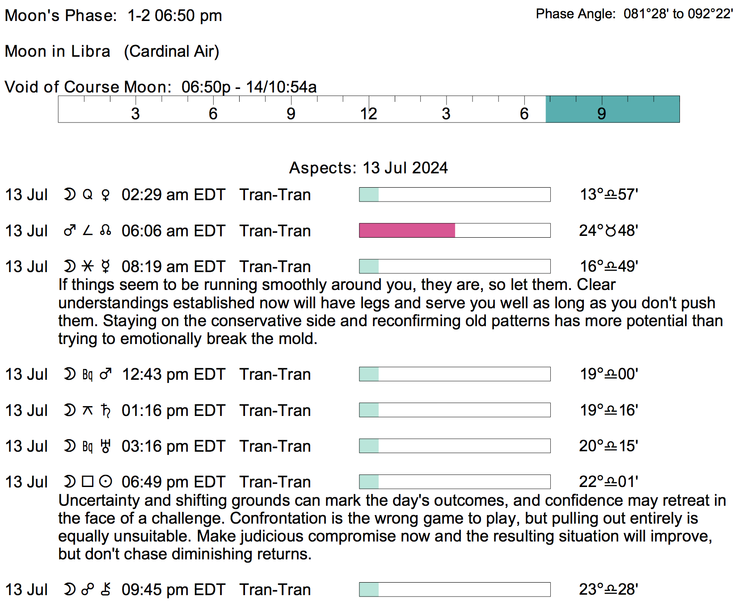Image resolution: width=743 pixels, height=613 pixels.
Task: Click the Uranus glyph in the 03:16 pm row
Action: tap(106, 446)
